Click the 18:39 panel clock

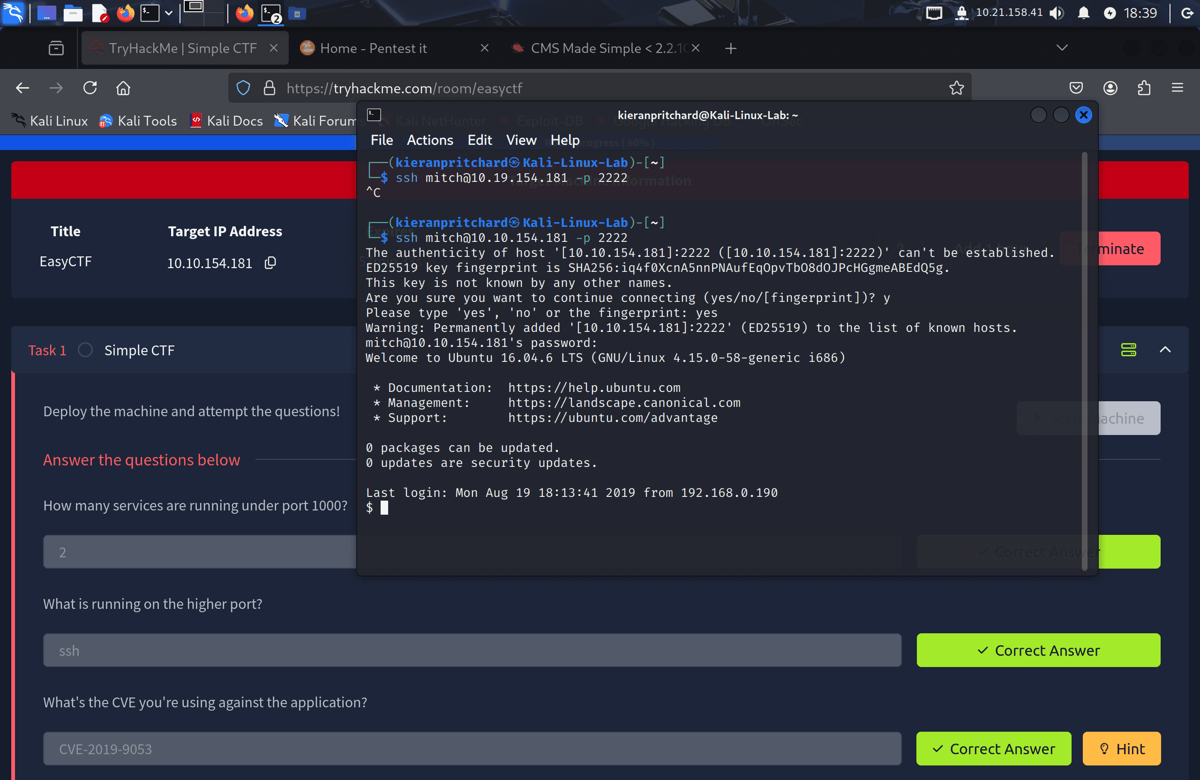tap(1140, 13)
